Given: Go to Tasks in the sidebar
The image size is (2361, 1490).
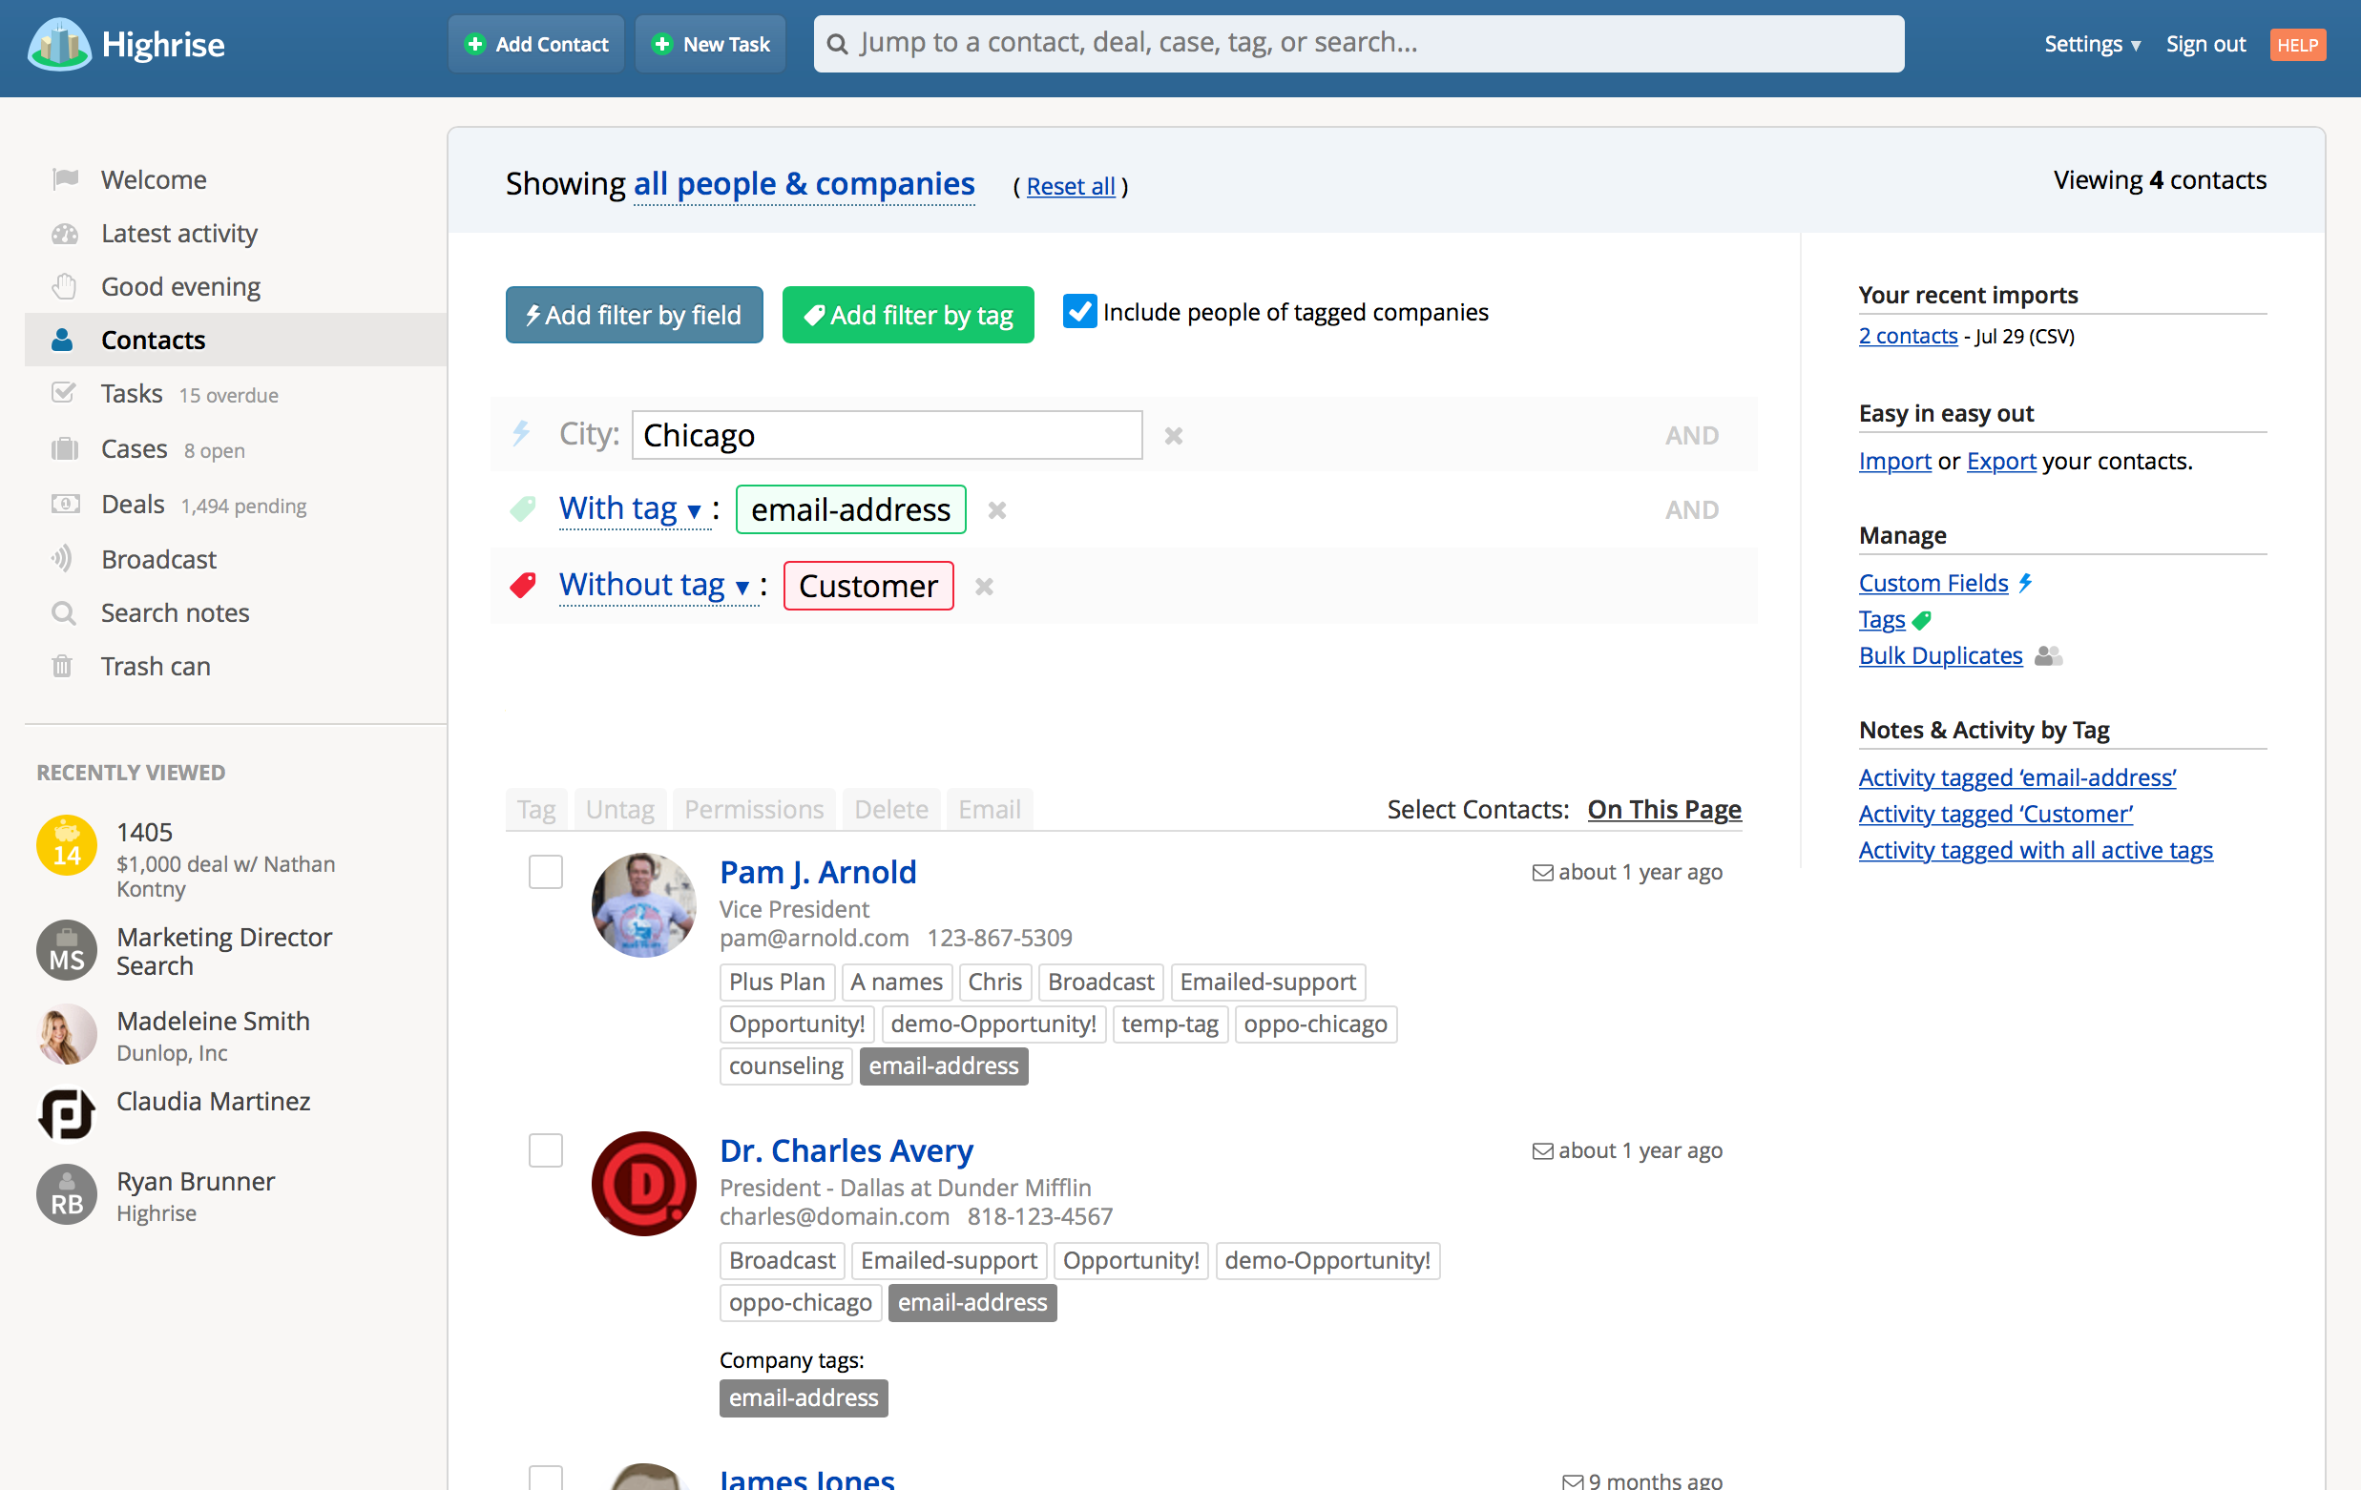Looking at the screenshot, I should click(x=132, y=393).
